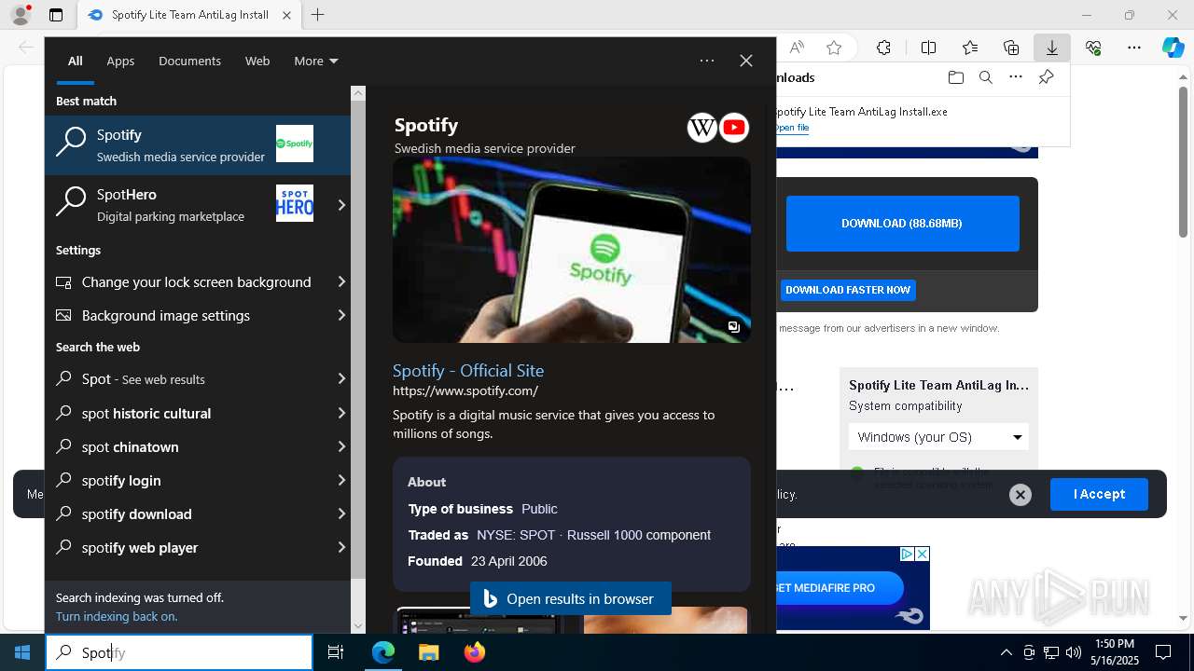Screen dimensions: 1194x671
Task: Expand 'spot chinatown' suggestion arrow
Action: pyautogui.click(x=341, y=446)
